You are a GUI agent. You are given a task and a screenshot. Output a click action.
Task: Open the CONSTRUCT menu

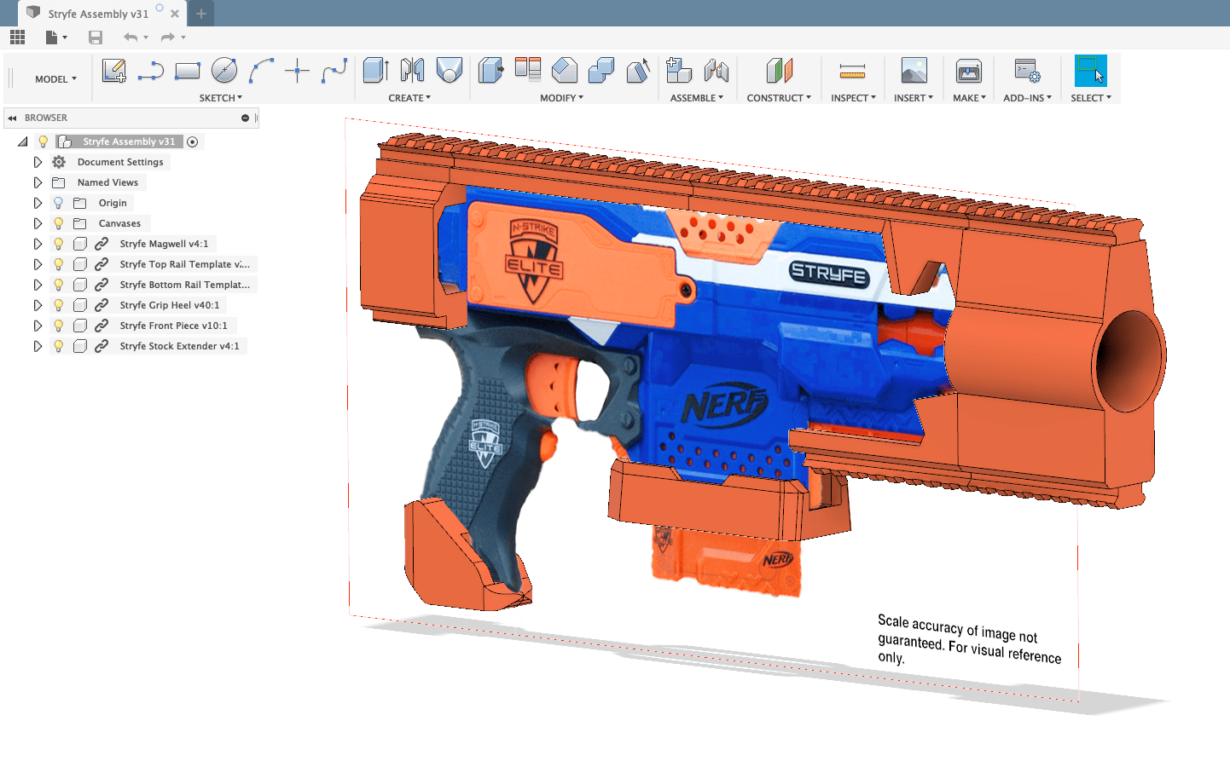[x=779, y=98]
